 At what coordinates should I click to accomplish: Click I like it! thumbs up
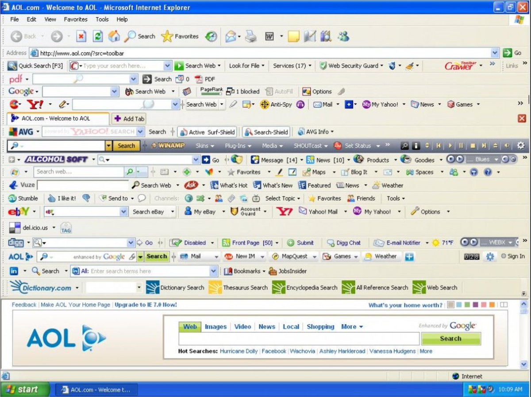point(62,198)
